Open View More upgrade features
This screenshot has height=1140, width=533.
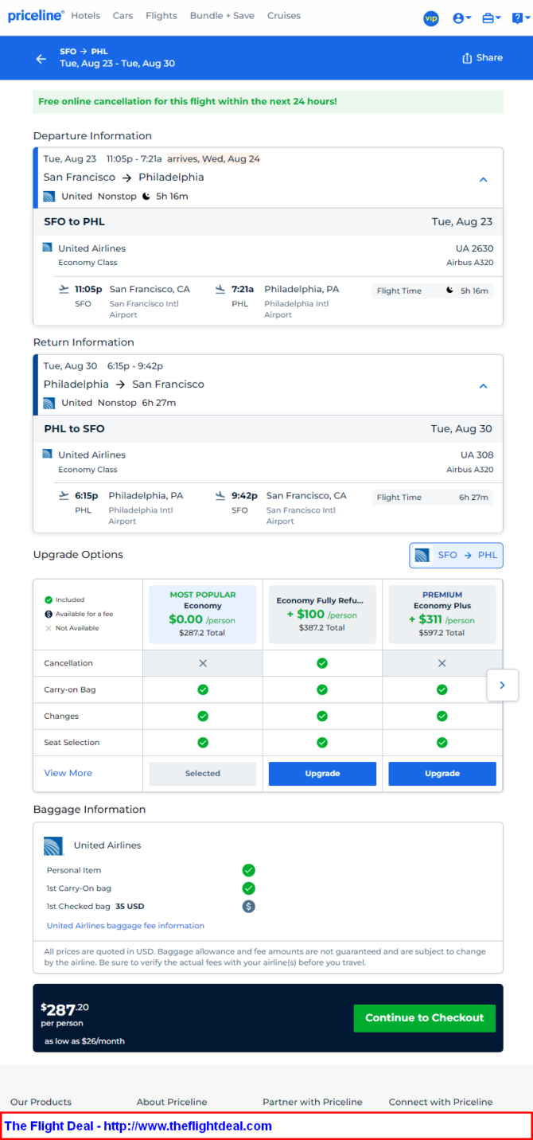click(68, 773)
